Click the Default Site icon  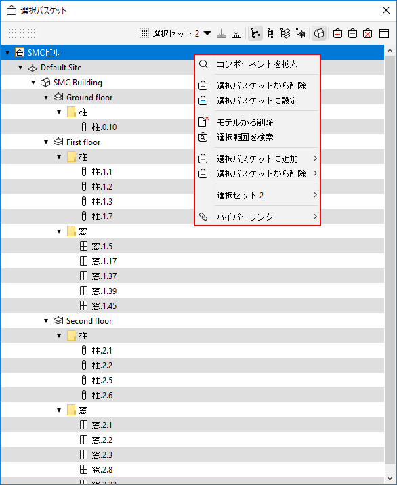coord(33,68)
